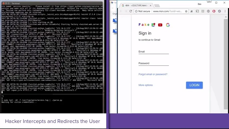Close the Chrome window
Image resolution: width=229 pixels, height=129 pixels.
224,3
